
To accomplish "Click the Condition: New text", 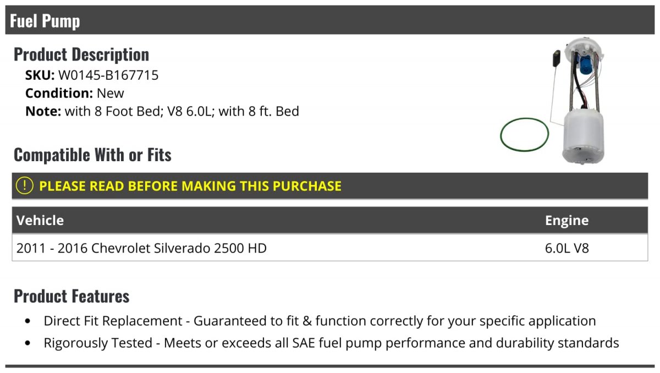I will point(75,93).
